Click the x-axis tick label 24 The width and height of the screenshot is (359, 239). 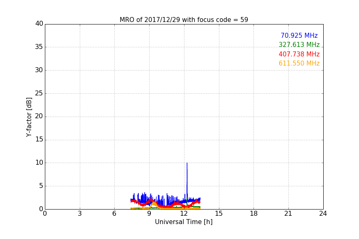[x=323, y=214]
